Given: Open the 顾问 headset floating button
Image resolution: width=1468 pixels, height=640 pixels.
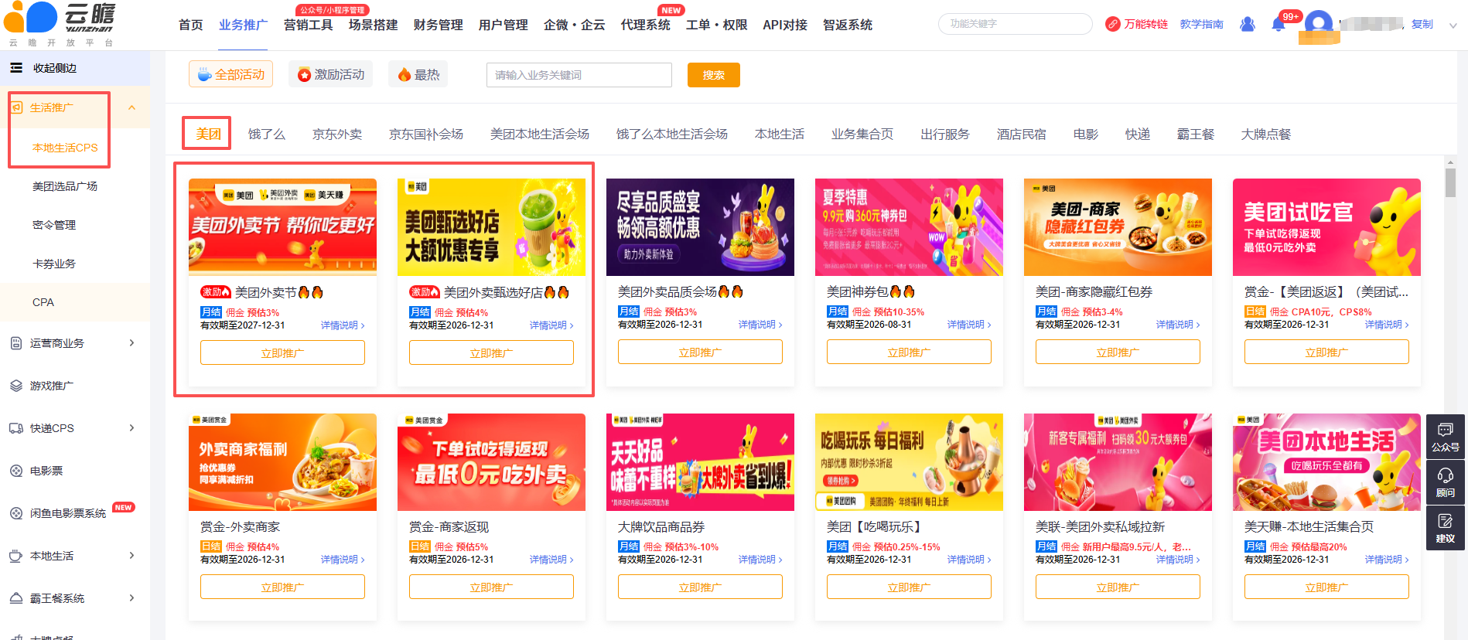Looking at the screenshot, I should [1445, 482].
